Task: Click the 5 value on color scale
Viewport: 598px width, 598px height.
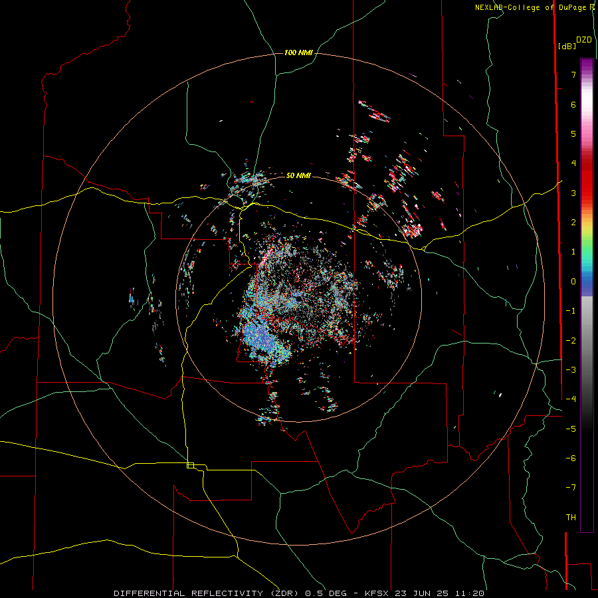Action: point(573,134)
